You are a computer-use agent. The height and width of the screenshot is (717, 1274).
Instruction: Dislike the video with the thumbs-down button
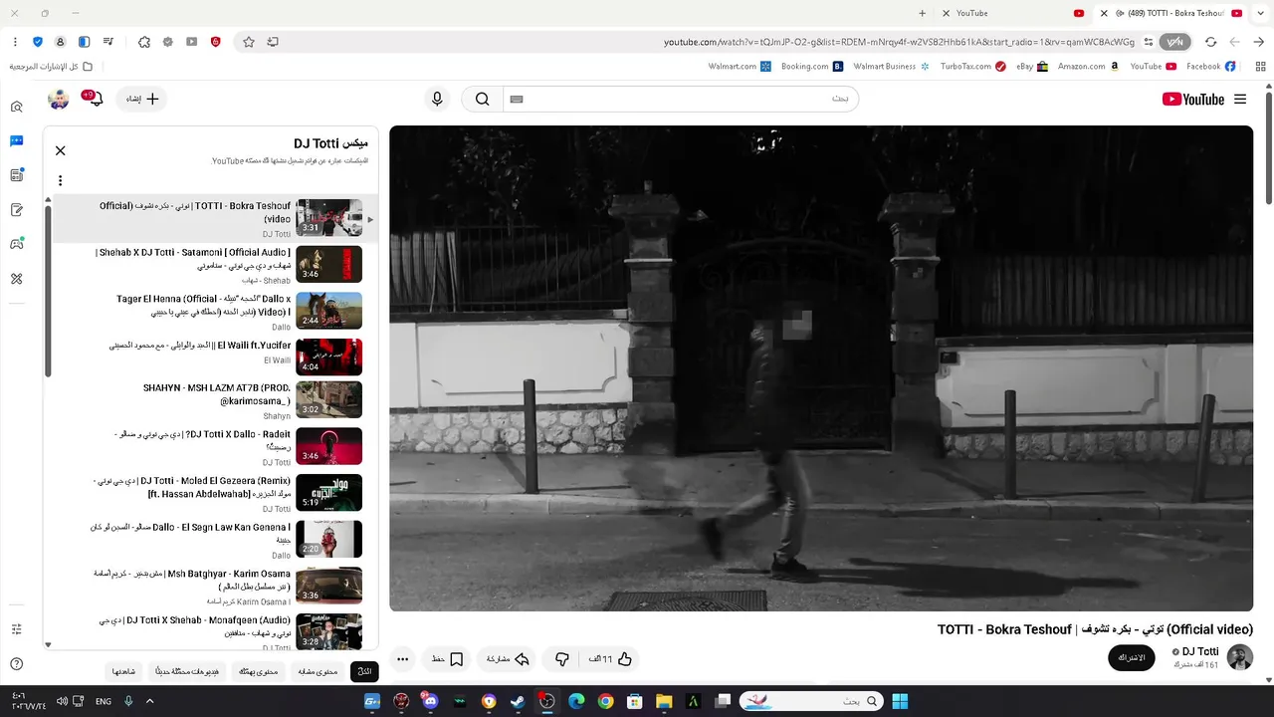(562, 658)
